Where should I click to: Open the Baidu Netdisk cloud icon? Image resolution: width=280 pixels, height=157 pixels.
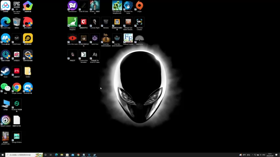click(6, 6)
